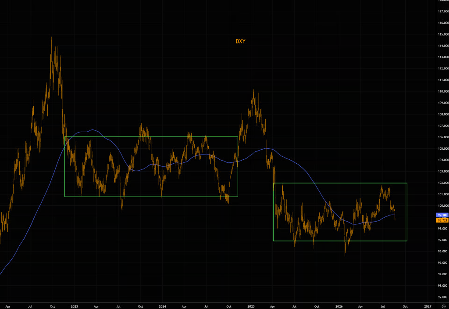The height and width of the screenshot is (309, 449).
Task: Select the orange 98.721 price tag
Action: point(442,220)
